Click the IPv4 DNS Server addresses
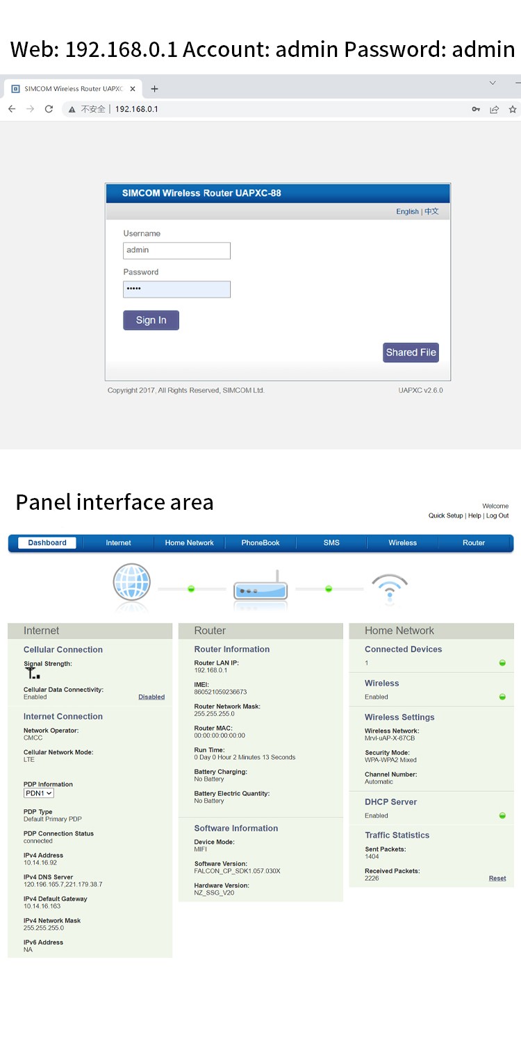The width and height of the screenshot is (521, 1046). (x=63, y=885)
